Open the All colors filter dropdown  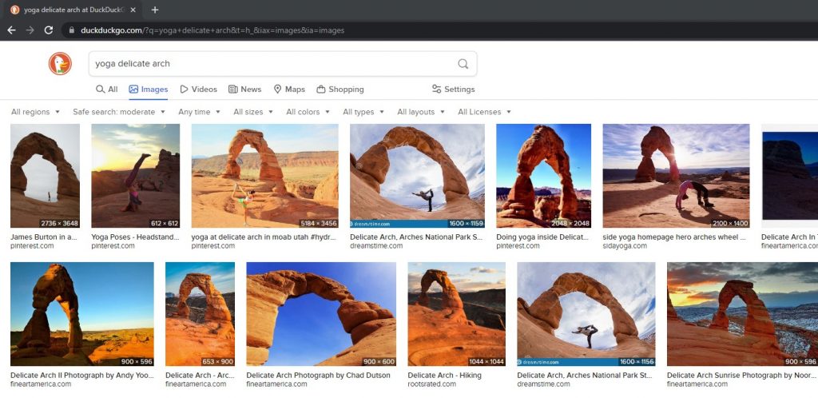[308, 112]
